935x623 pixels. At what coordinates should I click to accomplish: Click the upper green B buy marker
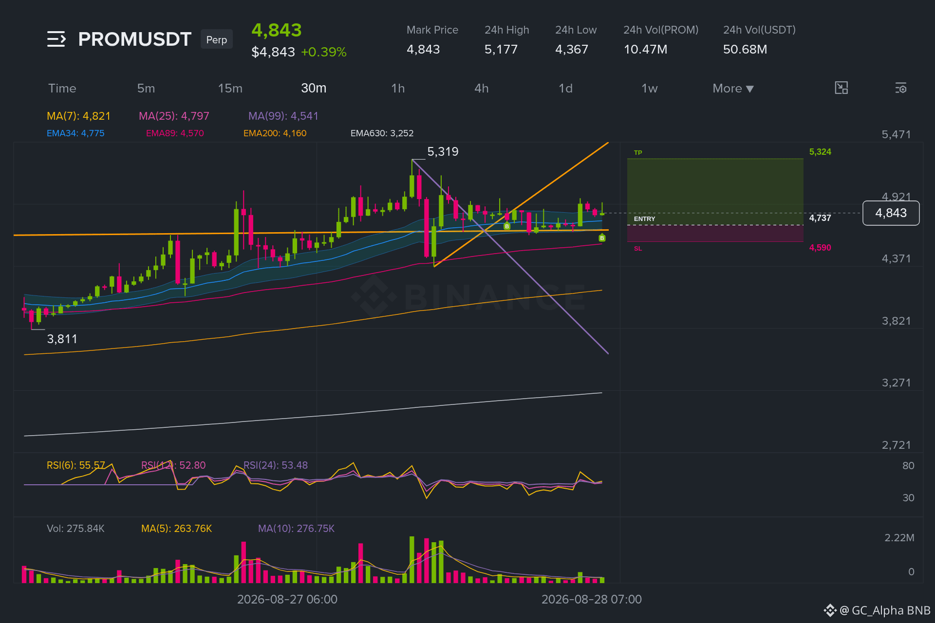click(x=507, y=226)
